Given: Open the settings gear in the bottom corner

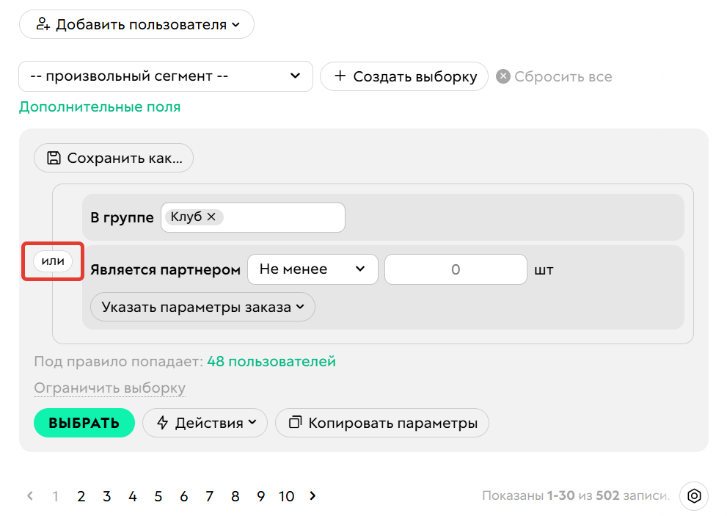Looking at the screenshot, I should [x=694, y=496].
